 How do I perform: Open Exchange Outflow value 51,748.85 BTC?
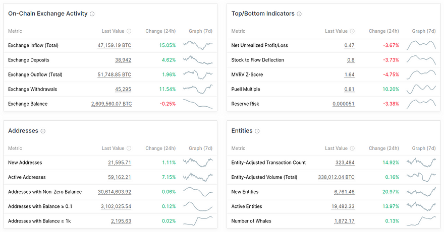point(115,74)
